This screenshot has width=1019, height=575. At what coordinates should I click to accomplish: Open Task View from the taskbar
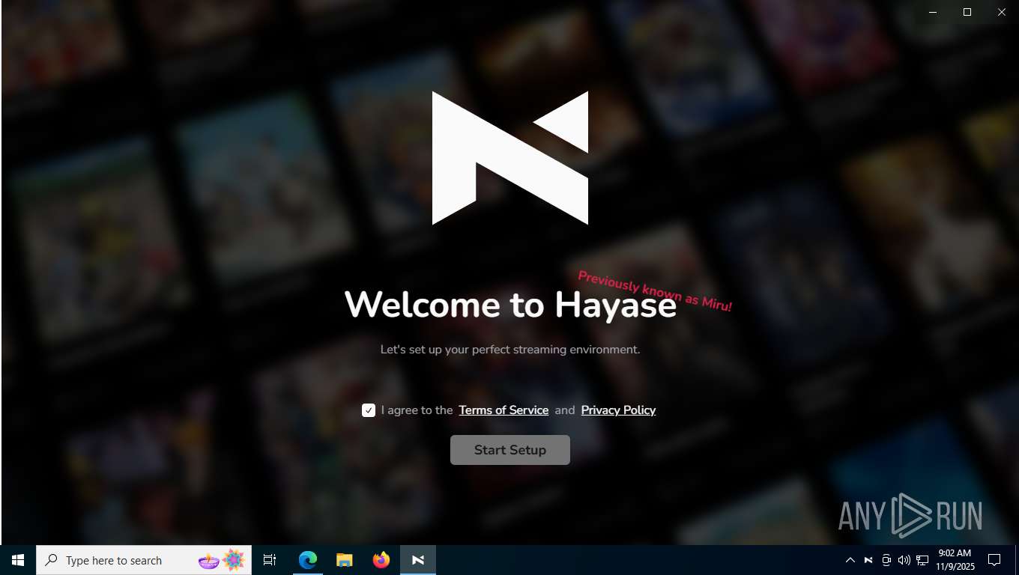[x=270, y=560]
